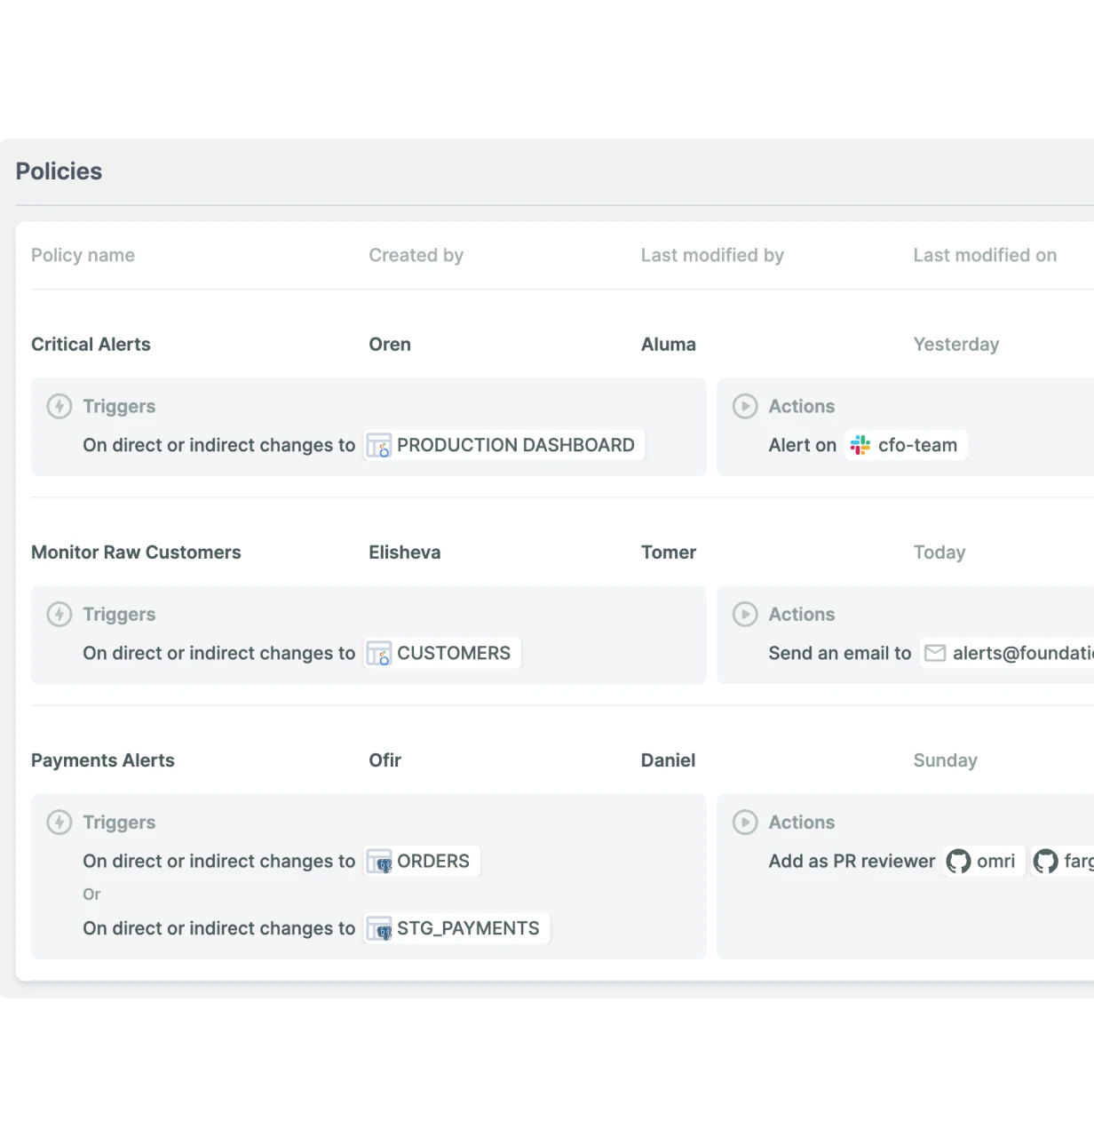Open the Critical Alerts policy

91,344
